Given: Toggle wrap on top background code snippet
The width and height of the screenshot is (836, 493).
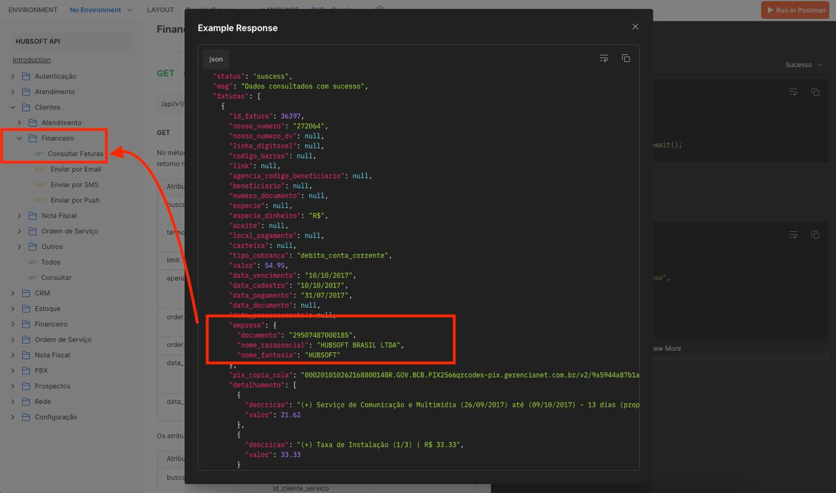Looking at the screenshot, I should point(793,92).
